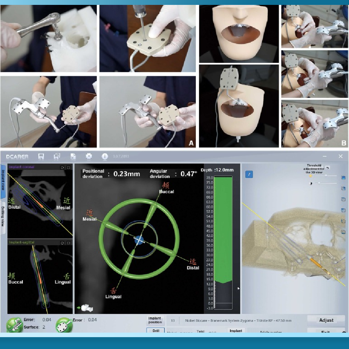349x349 pixels.
Task: Click the patient tracker plate status icon
Action: pos(64,325)
